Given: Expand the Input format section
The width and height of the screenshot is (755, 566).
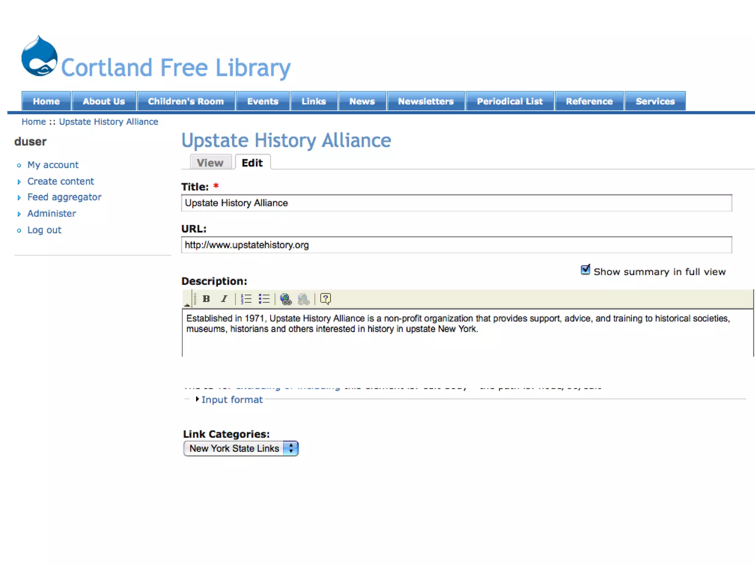Looking at the screenshot, I should 232,399.
